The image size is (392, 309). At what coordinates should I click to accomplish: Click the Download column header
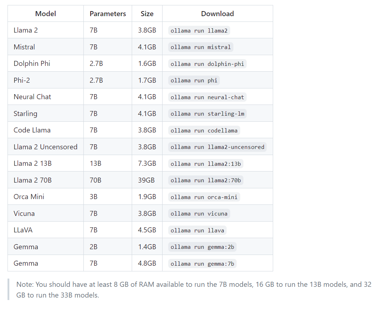pos(218,14)
